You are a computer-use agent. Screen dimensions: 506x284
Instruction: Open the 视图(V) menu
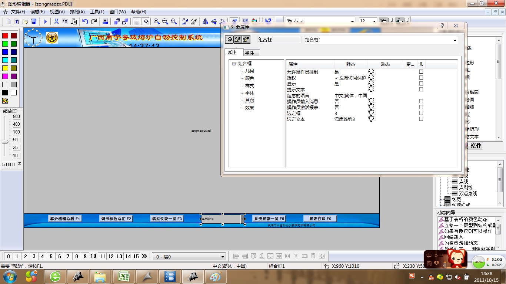pyautogui.click(x=57, y=12)
